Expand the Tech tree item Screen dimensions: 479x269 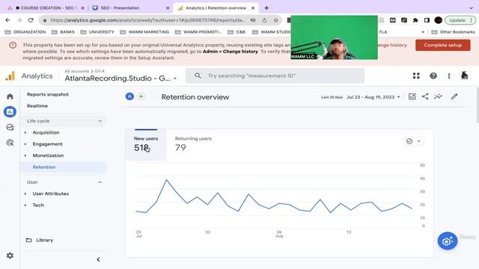click(x=25, y=205)
